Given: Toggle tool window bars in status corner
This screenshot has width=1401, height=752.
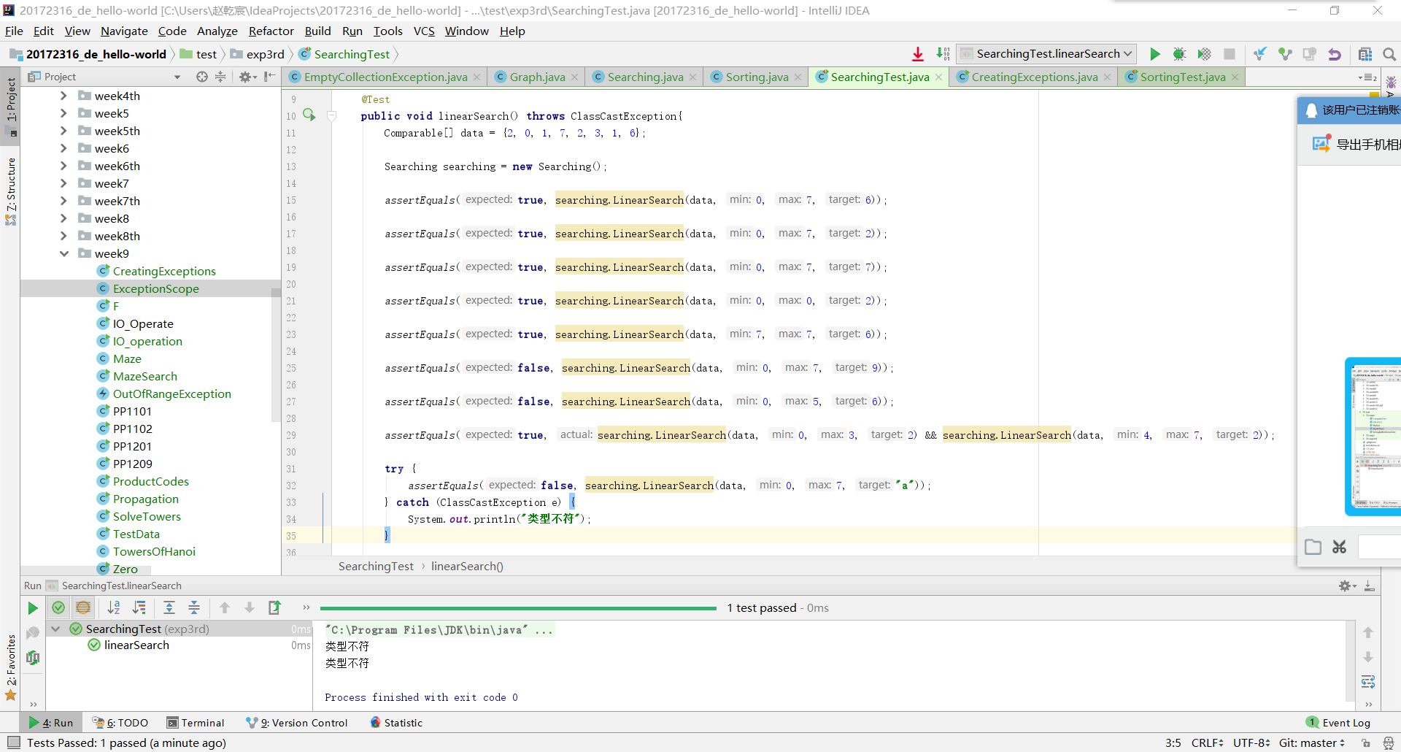Looking at the screenshot, I should 13,743.
